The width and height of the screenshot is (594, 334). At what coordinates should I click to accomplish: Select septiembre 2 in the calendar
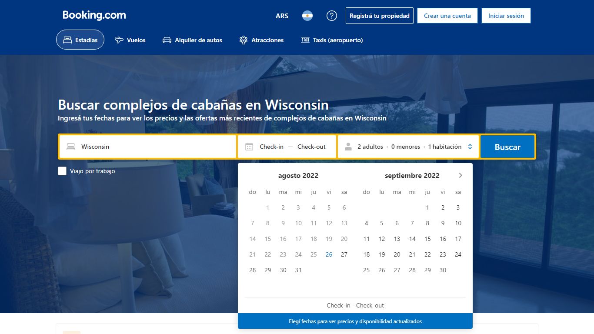point(443,207)
